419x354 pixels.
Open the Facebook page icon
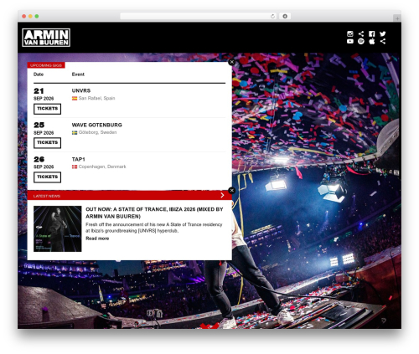coord(372,33)
